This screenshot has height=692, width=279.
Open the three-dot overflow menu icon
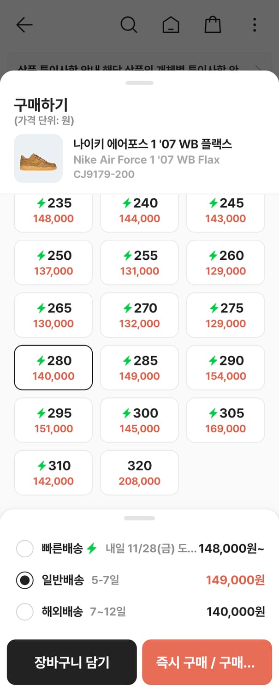pyautogui.click(x=254, y=25)
